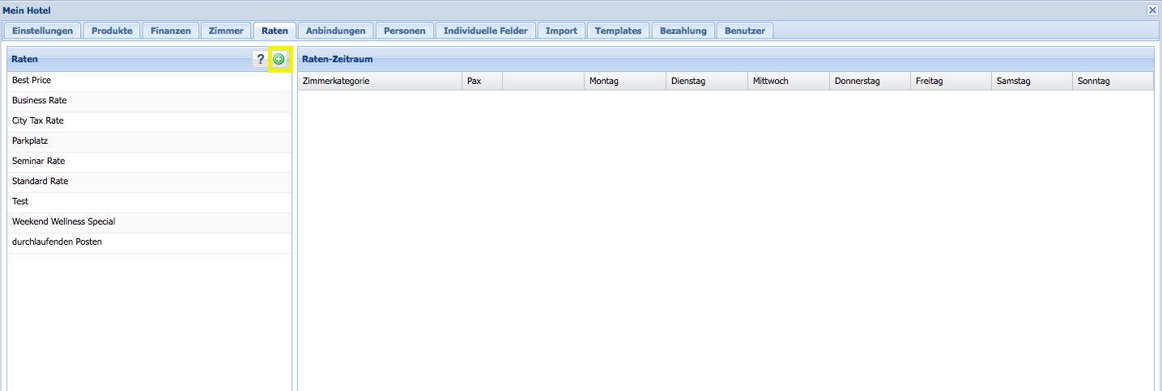The width and height of the screenshot is (1162, 391).
Task: Open the Produkte tab
Action: click(112, 31)
